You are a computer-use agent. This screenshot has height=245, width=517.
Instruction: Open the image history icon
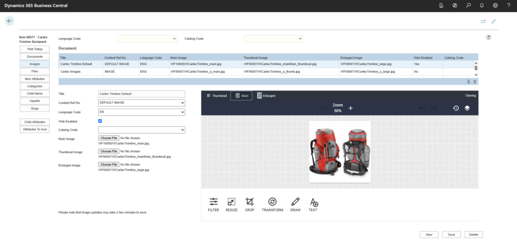pyautogui.click(x=456, y=108)
